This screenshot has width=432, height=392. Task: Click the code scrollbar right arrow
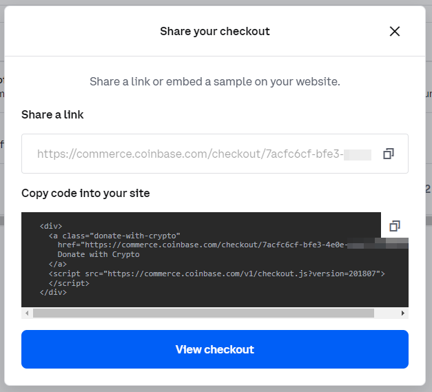(x=403, y=313)
